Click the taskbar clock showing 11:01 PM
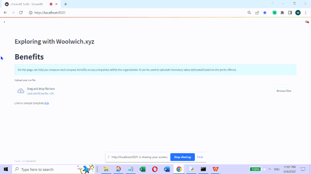The height and width of the screenshot is (174, 311). (290, 169)
